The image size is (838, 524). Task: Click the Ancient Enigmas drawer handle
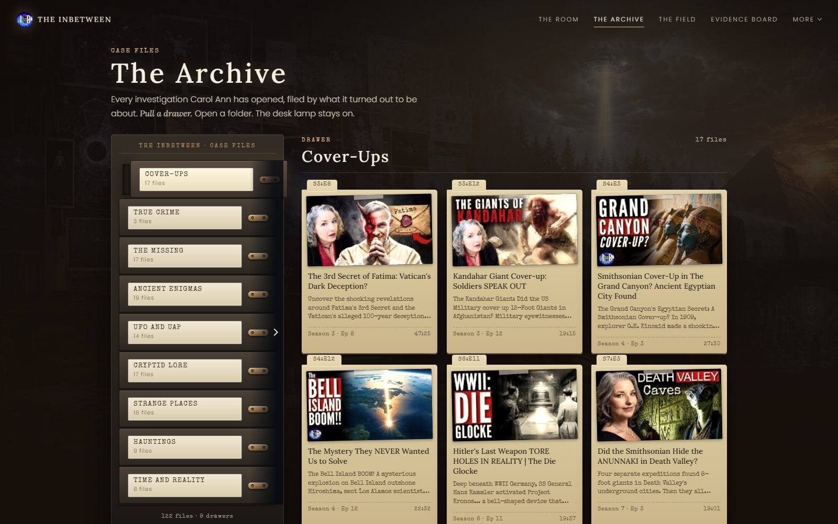(258, 294)
